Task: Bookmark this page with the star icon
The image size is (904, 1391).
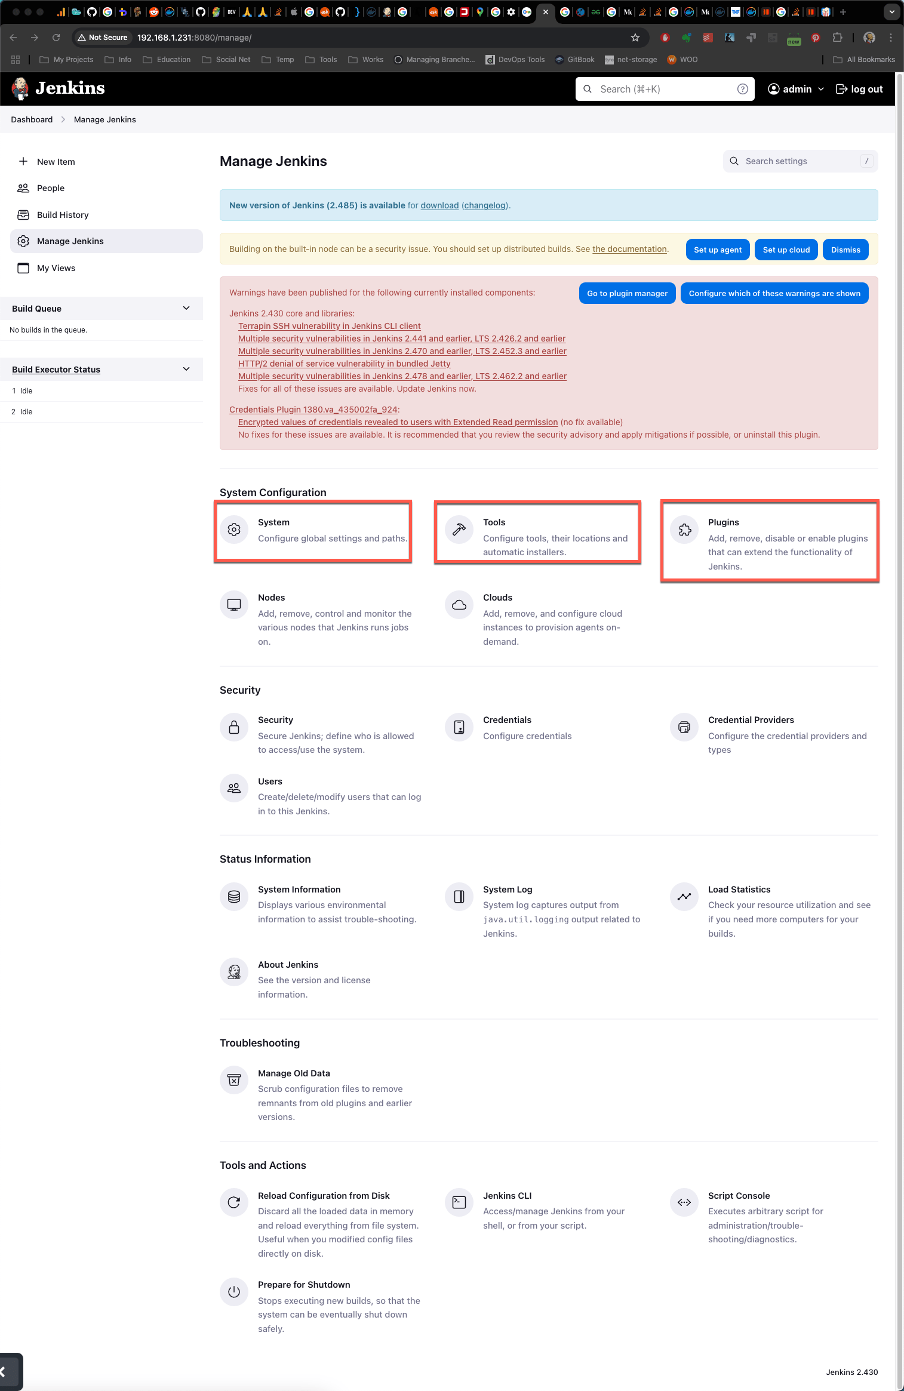Action: tap(635, 38)
